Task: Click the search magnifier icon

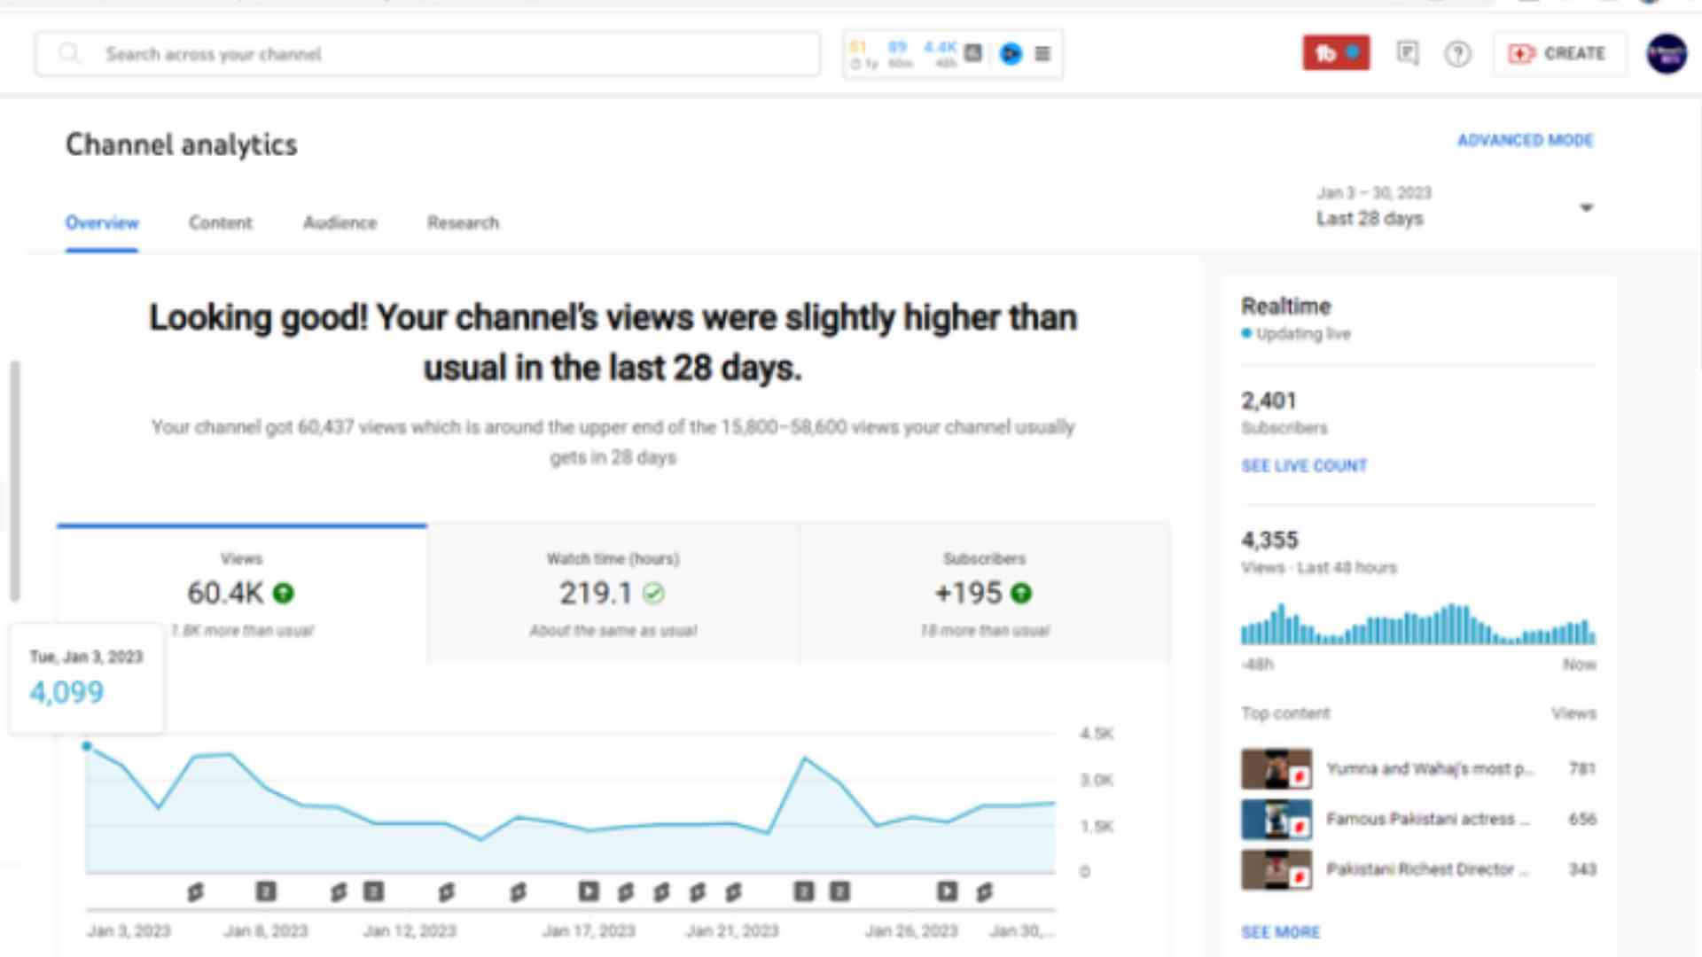Action: (69, 54)
